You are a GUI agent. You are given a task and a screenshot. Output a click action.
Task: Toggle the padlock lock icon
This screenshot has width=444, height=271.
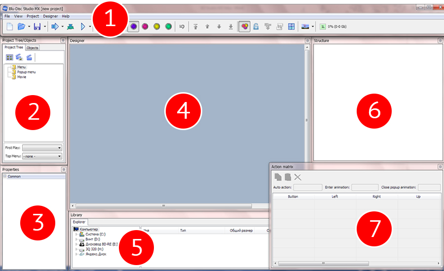pos(256,27)
